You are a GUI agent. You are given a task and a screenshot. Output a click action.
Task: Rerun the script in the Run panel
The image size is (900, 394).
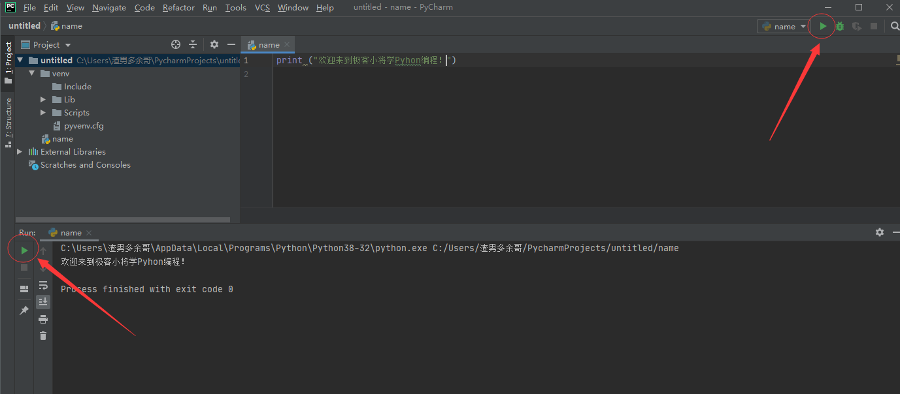(x=24, y=250)
